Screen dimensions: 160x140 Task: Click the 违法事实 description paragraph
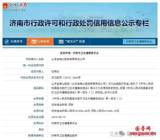pyautogui.click(x=102, y=88)
